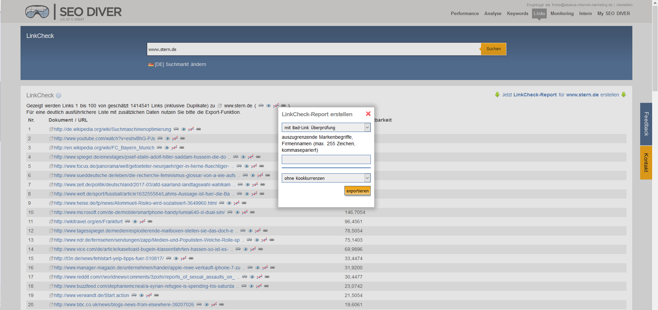The height and width of the screenshot is (310, 658).
Task: Click the chain-link icon in the FC_Bayern_Munich row
Action: pyautogui.click(x=182, y=148)
